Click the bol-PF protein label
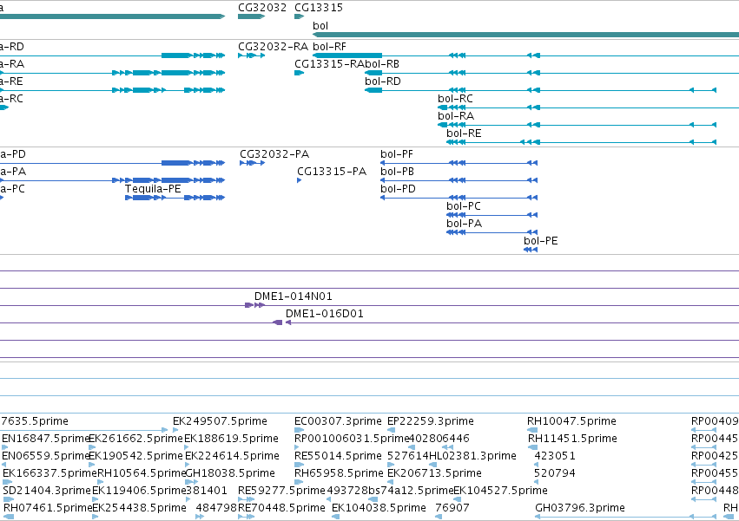This screenshot has height=521, width=739. (x=397, y=154)
